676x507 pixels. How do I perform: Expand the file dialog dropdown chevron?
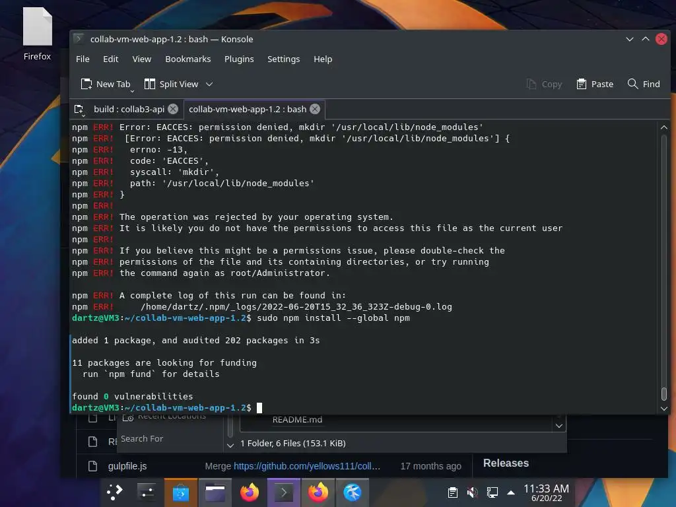pyautogui.click(x=558, y=426)
